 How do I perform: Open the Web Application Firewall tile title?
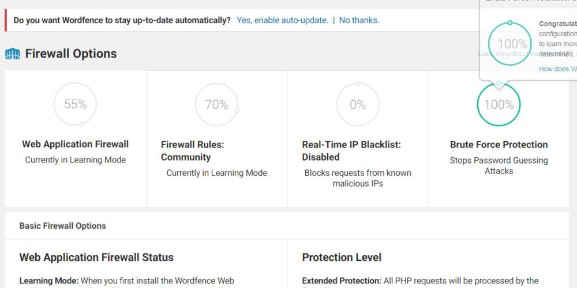[75, 144]
